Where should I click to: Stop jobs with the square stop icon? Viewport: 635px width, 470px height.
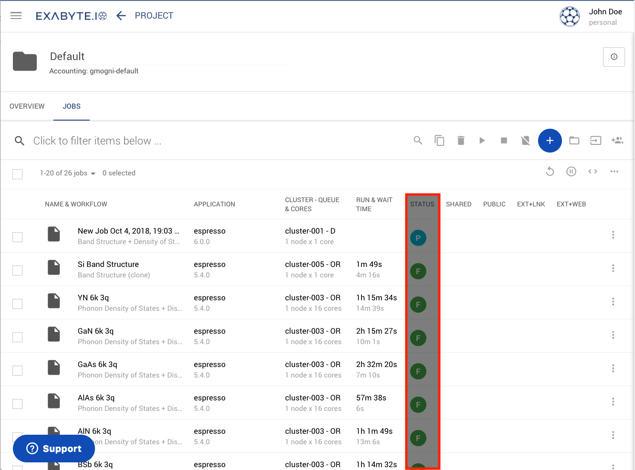(x=504, y=141)
